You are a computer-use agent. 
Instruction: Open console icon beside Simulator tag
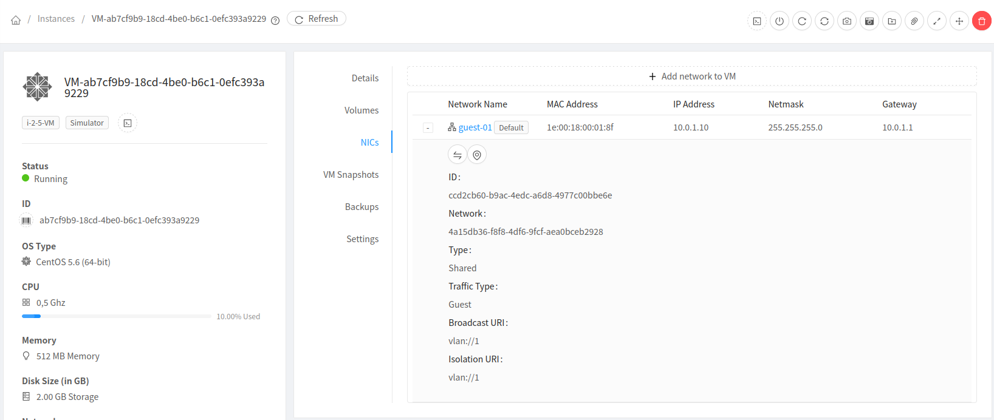pyautogui.click(x=128, y=123)
